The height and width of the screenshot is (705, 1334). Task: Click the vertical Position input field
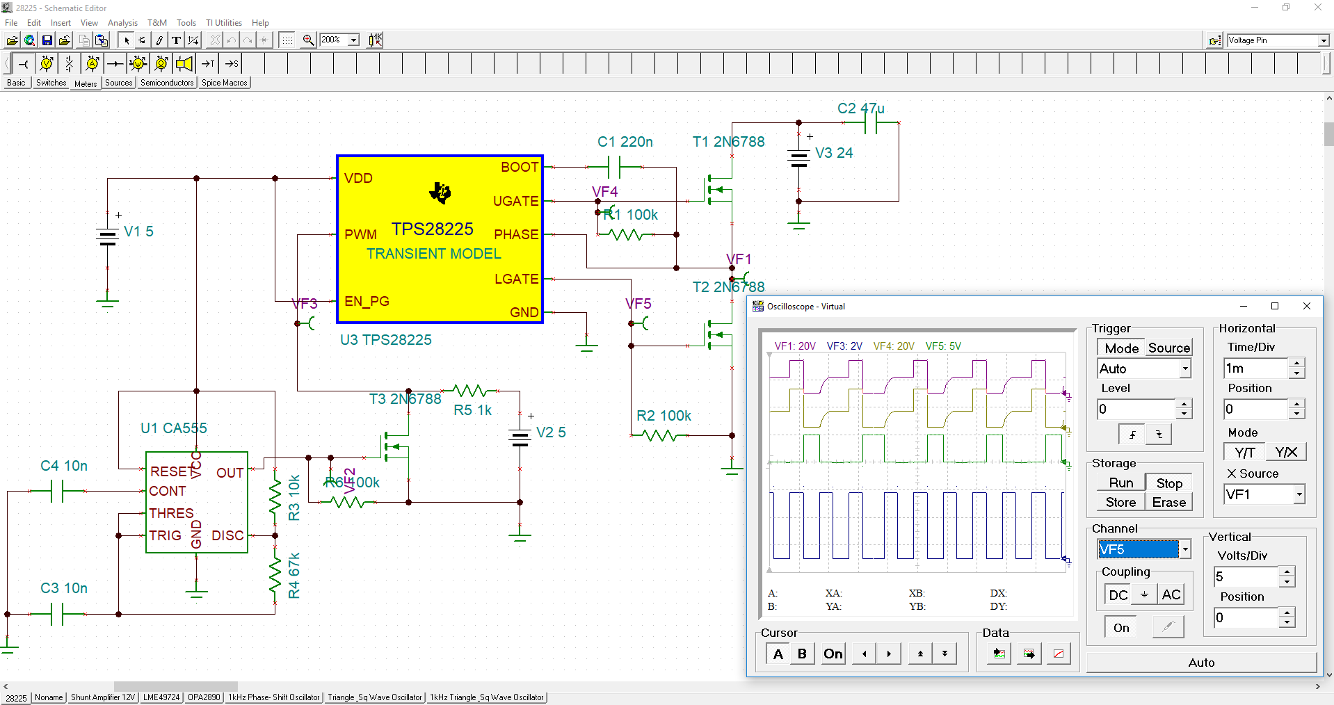[1246, 617]
